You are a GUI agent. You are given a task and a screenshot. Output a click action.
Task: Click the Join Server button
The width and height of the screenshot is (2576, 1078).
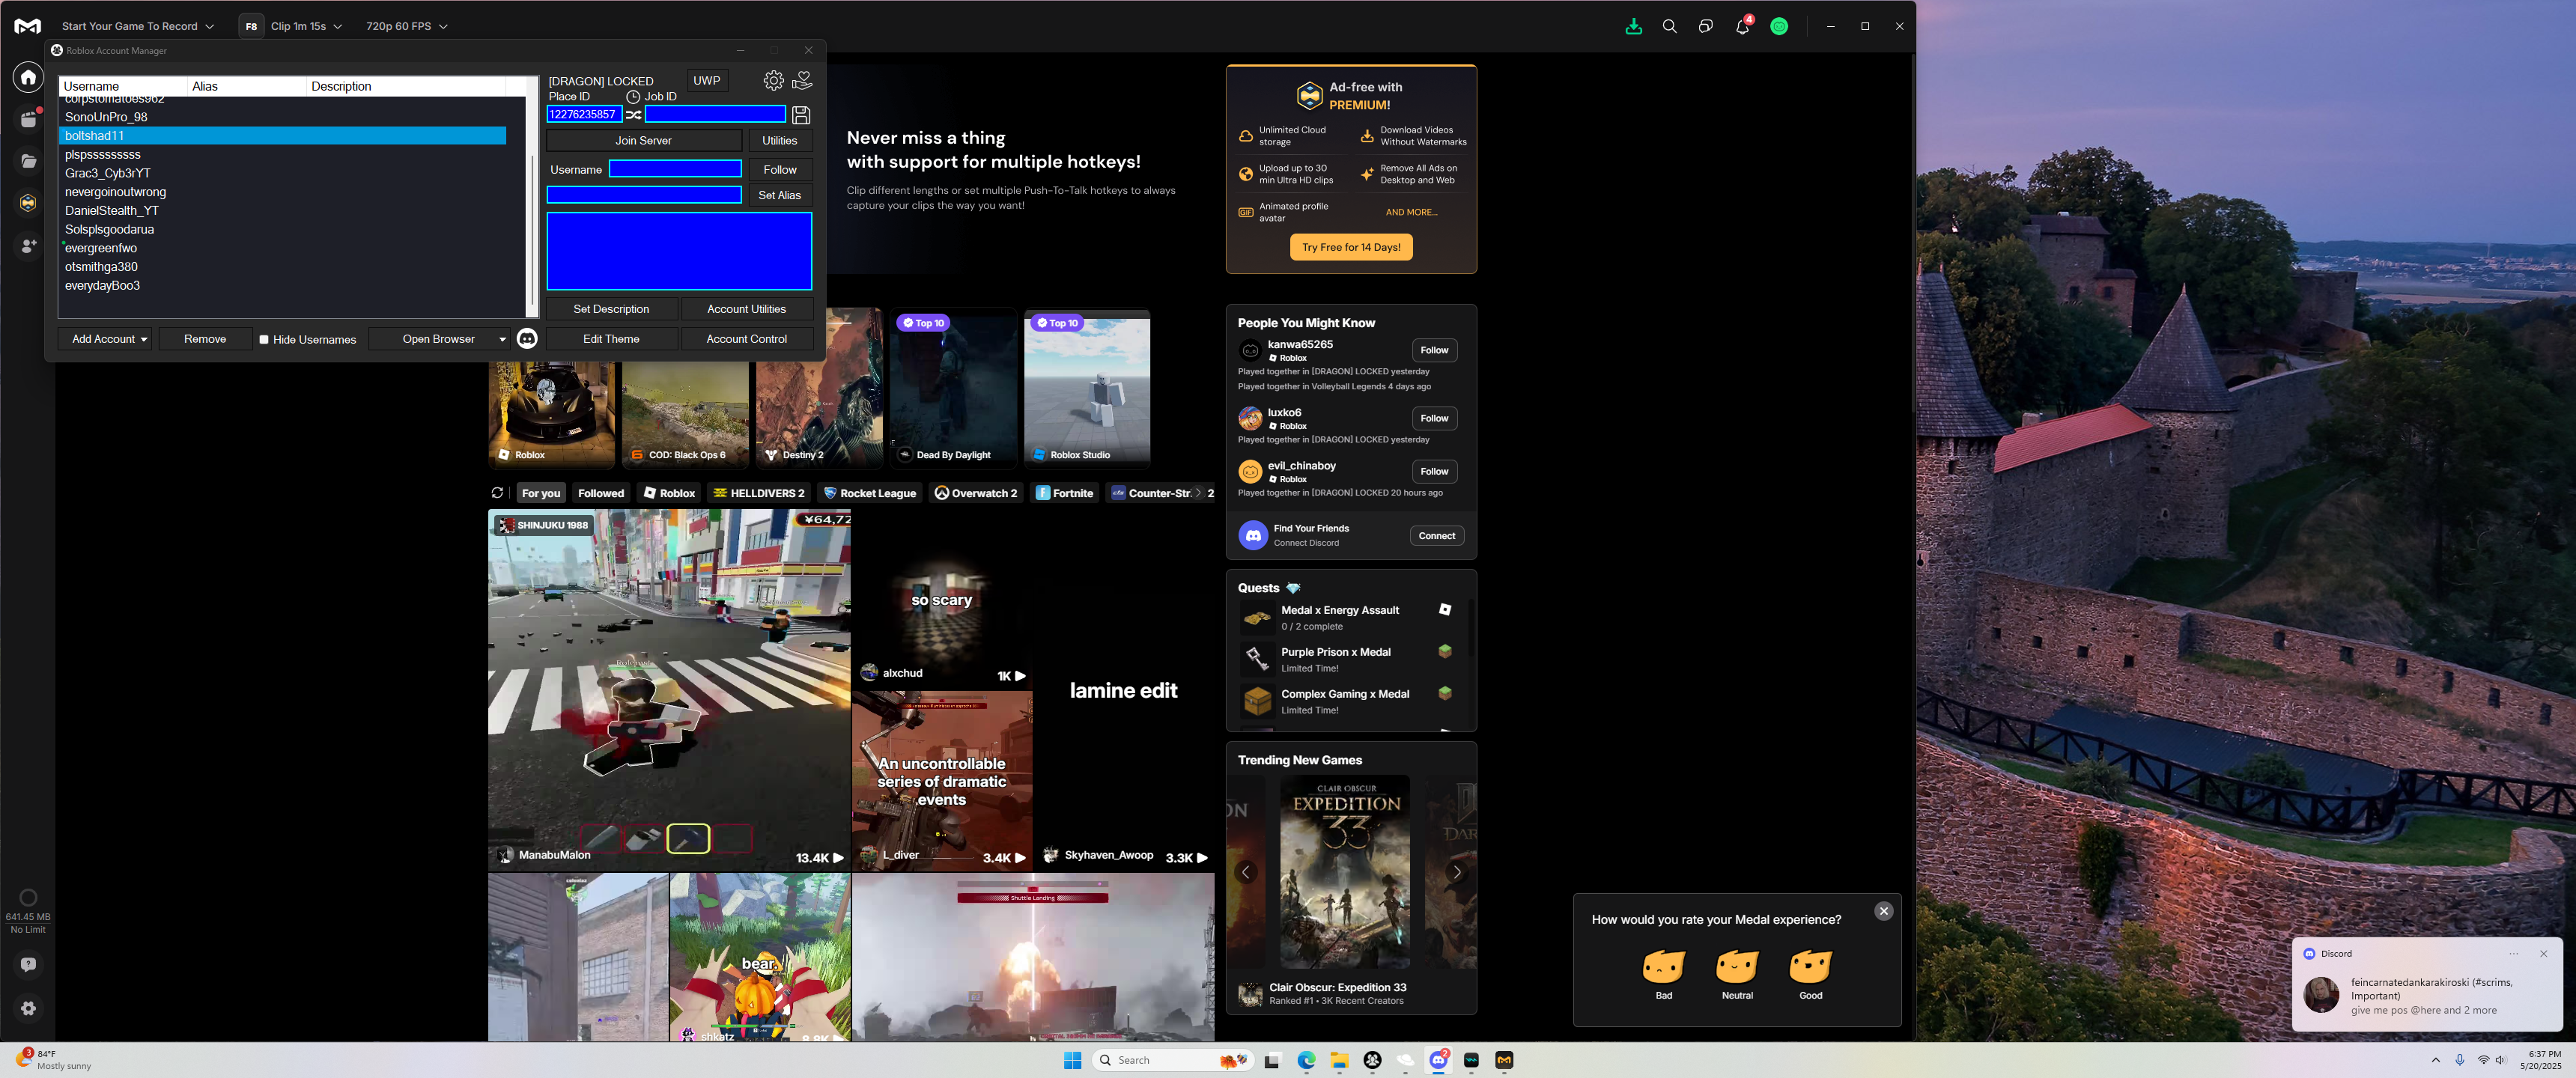pyautogui.click(x=643, y=141)
